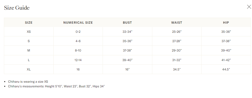The width and height of the screenshot is (252, 98).
Task: Click the 0-2 numerical size cell
Action: (78, 32)
